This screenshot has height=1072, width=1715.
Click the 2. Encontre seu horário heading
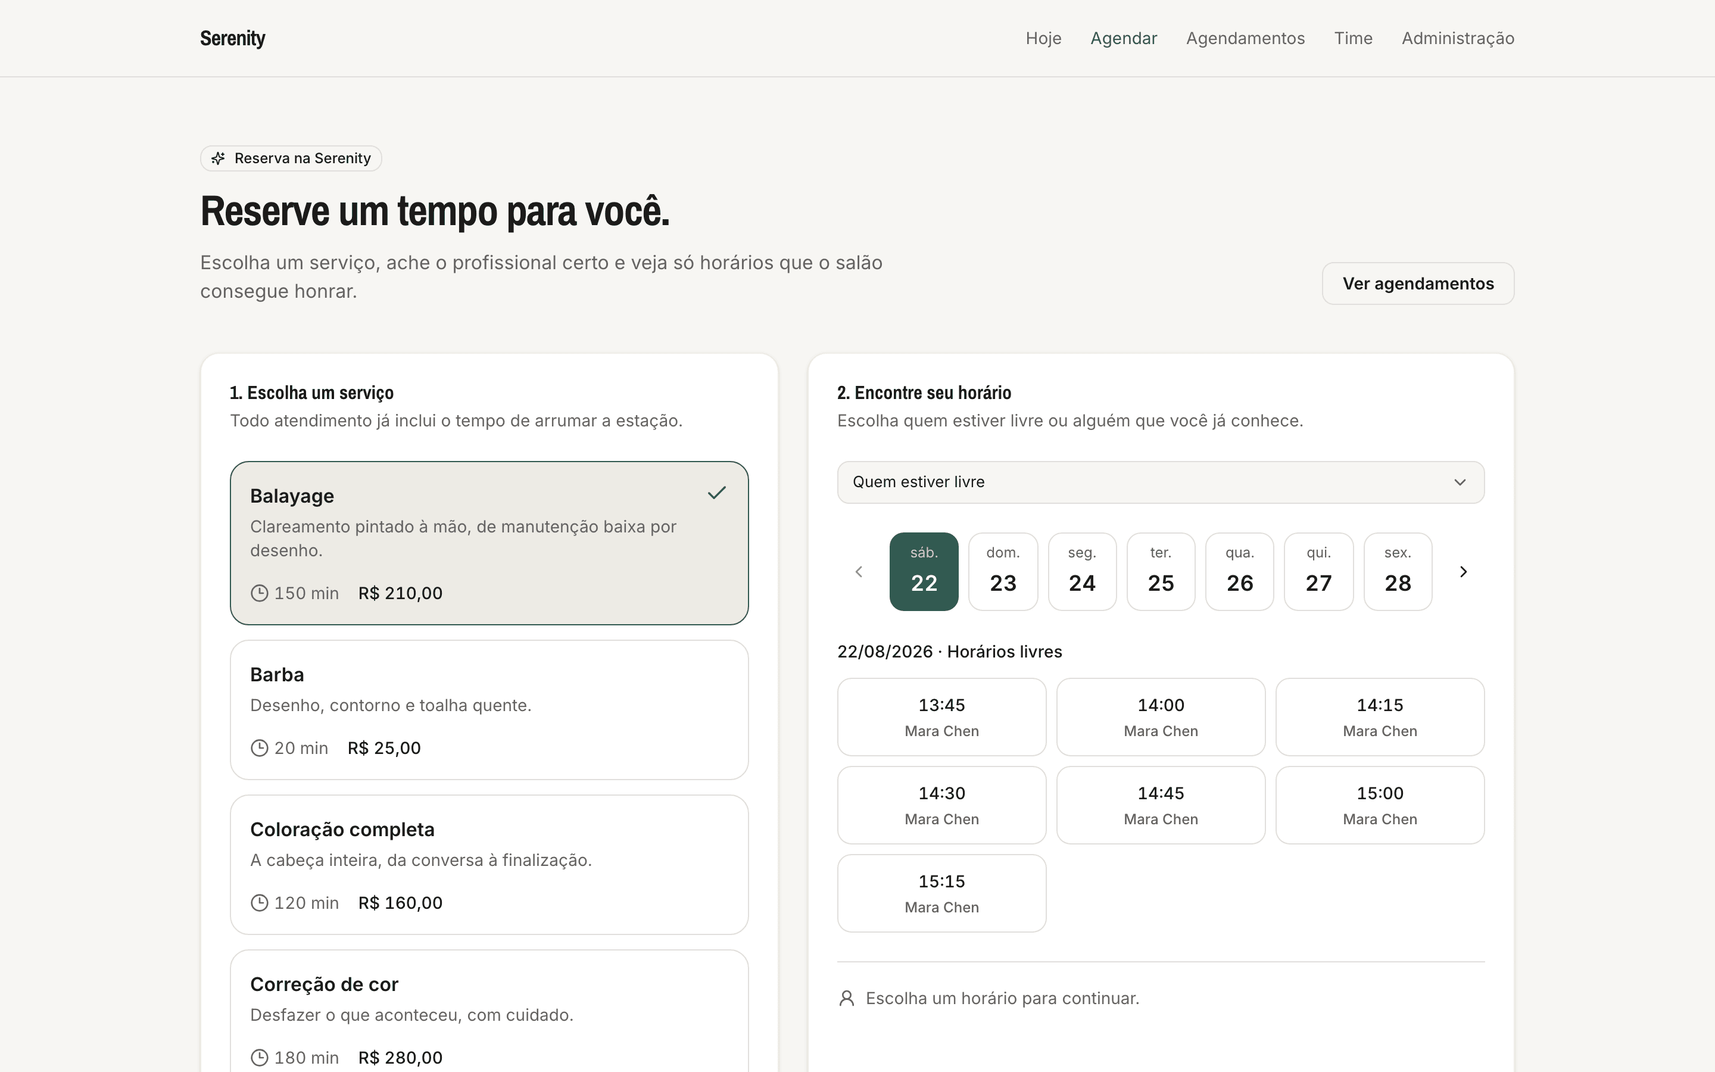coord(924,393)
